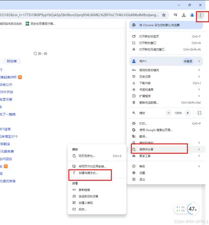
Task: Open the 业内回应 news link
Action: pyautogui.click(x=6, y=159)
